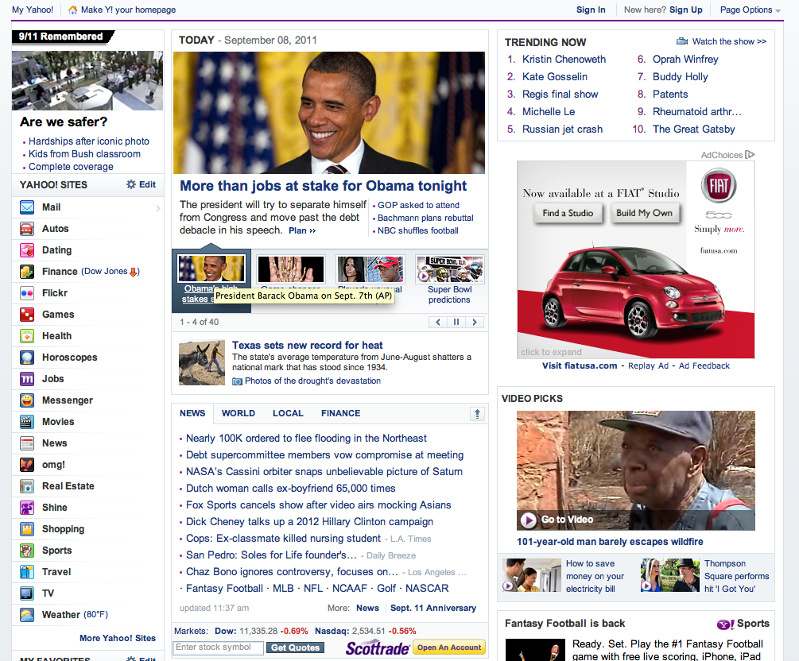Image resolution: width=799 pixels, height=661 pixels.
Task: Click the Games dice icon
Action: 27,314
